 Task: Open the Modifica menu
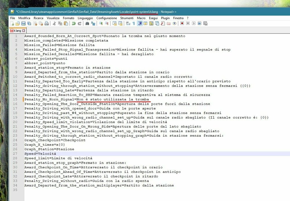[x=24, y=18]
